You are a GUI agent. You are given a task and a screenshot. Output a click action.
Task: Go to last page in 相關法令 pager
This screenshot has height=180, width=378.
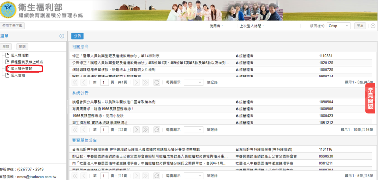[145, 82]
